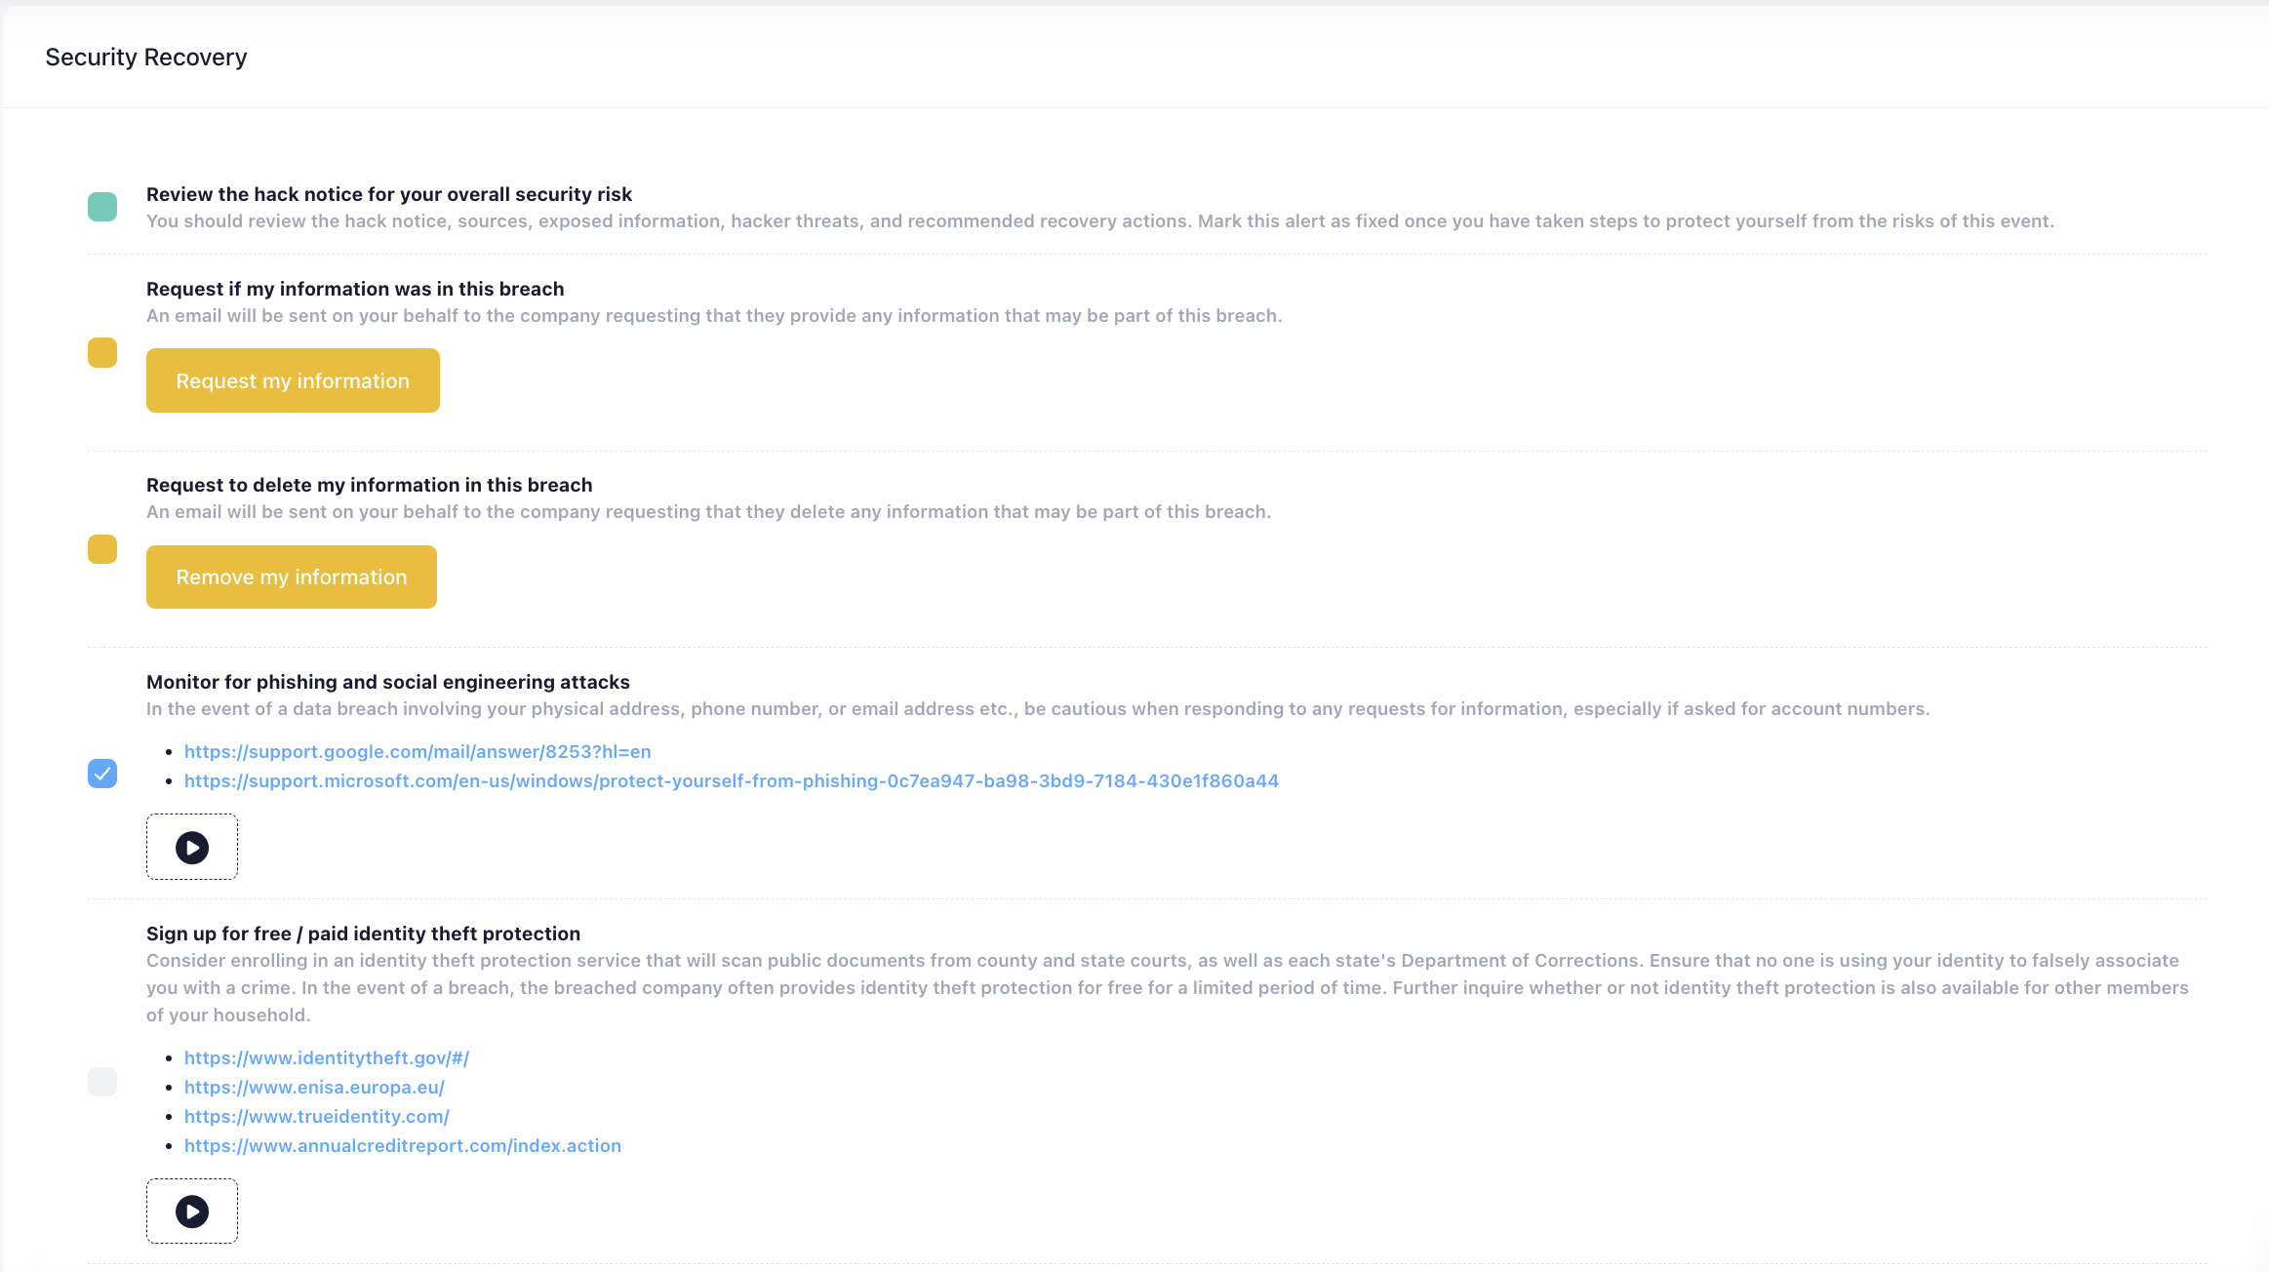This screenshot has height=1272, width=2269.
Task: Open the Microsoft phishing protection link
Action: (732, 780)
